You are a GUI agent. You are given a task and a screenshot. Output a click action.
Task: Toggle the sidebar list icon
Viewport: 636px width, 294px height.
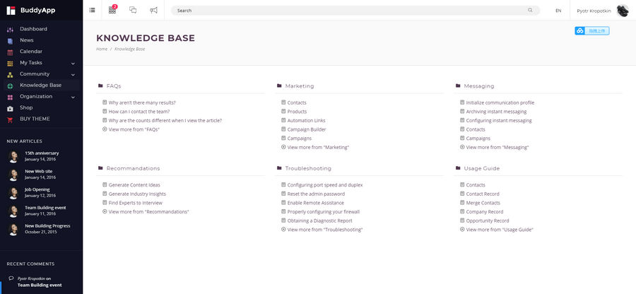tap(92, 10)
